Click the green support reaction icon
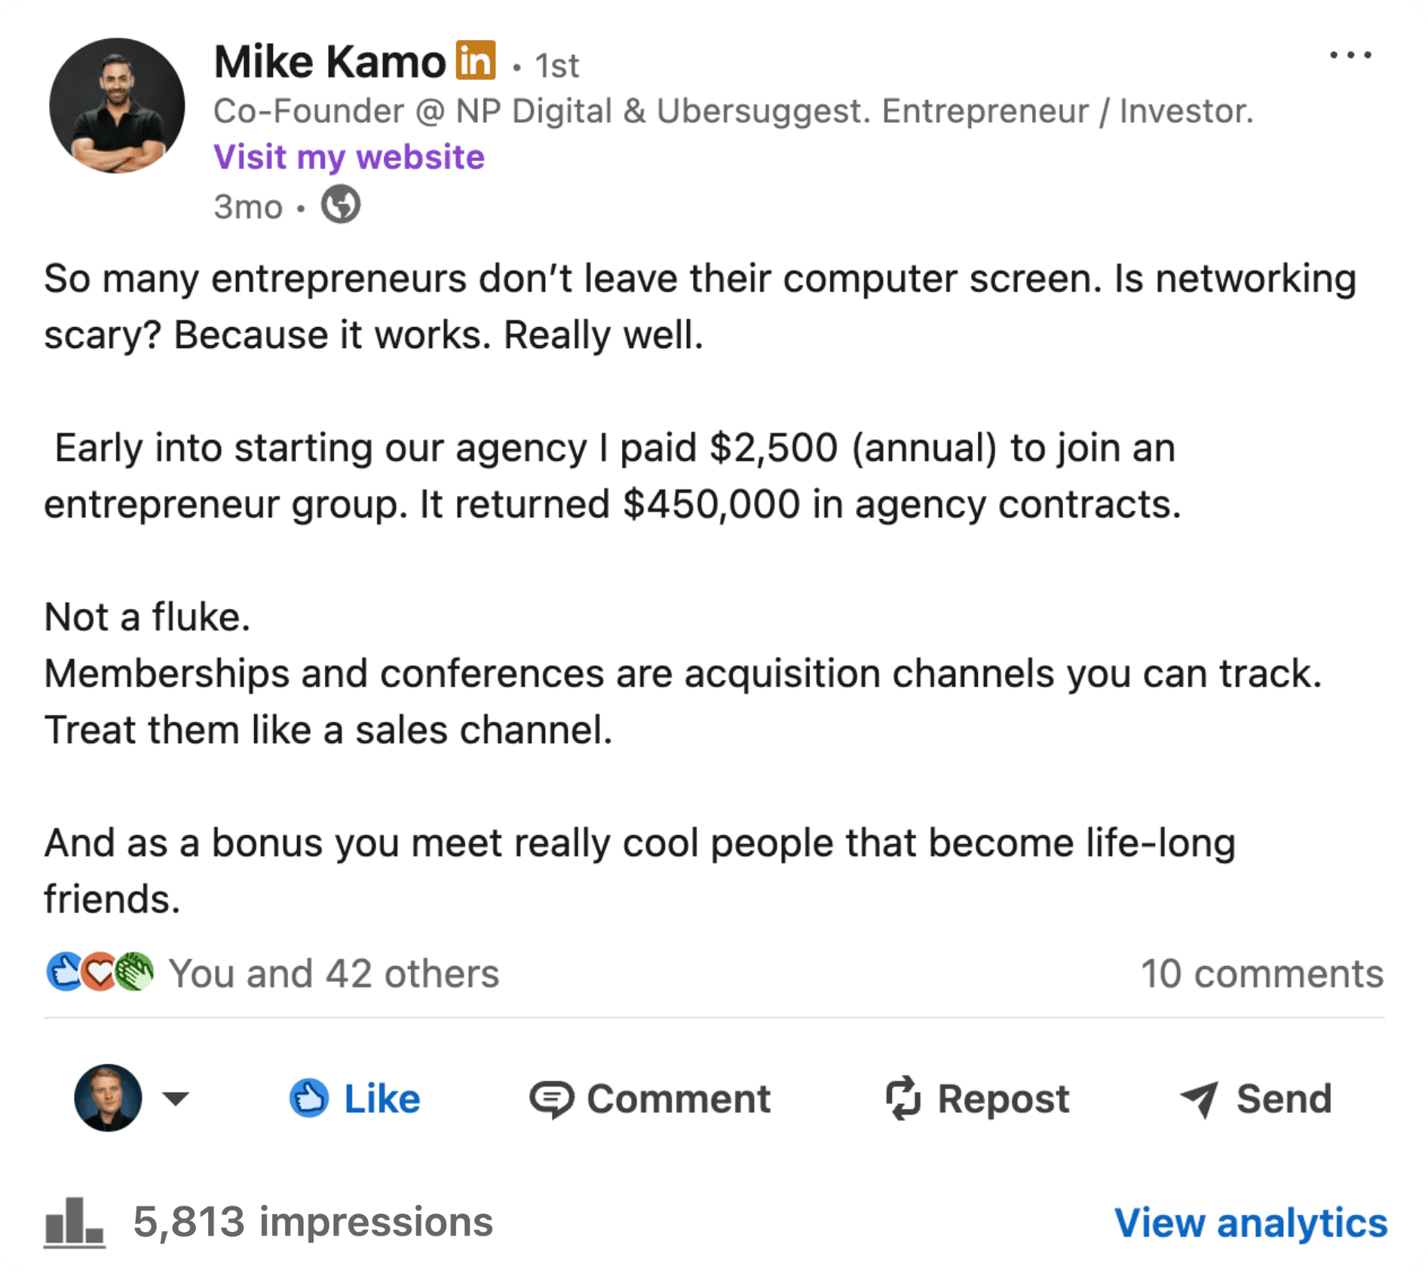The height and width of the screenshot is (1272, 1428). pos(136,973)
